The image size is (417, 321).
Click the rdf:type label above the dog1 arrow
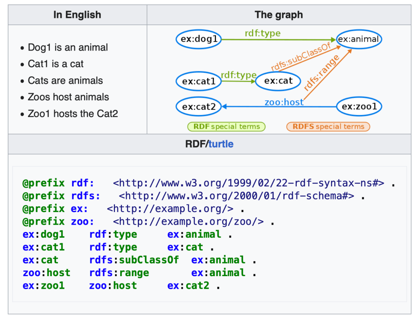coord(263,33)
